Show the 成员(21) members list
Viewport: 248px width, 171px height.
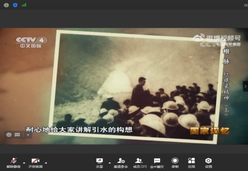(x=139, y=162)
